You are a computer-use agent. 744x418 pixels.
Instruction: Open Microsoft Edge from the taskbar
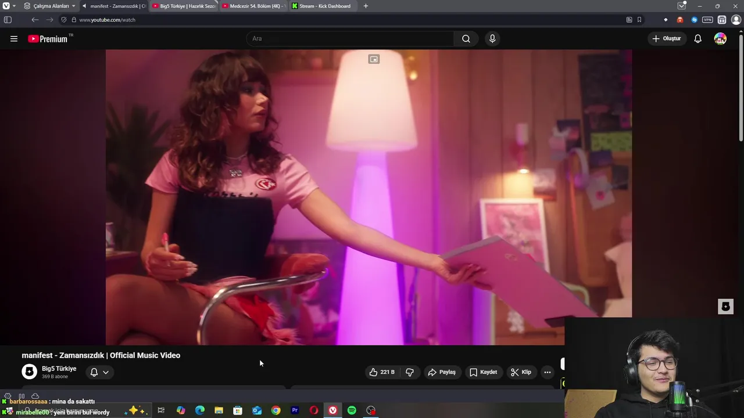tap(200, 410)
